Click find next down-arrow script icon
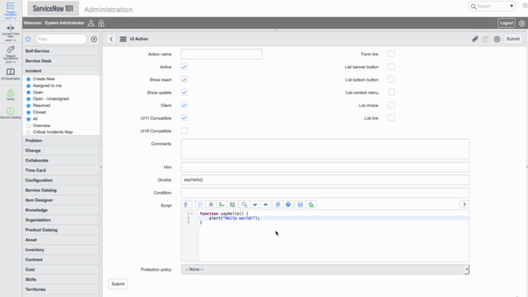The width and height of the screenshot is (528, 297). click(x=255, y=205)
